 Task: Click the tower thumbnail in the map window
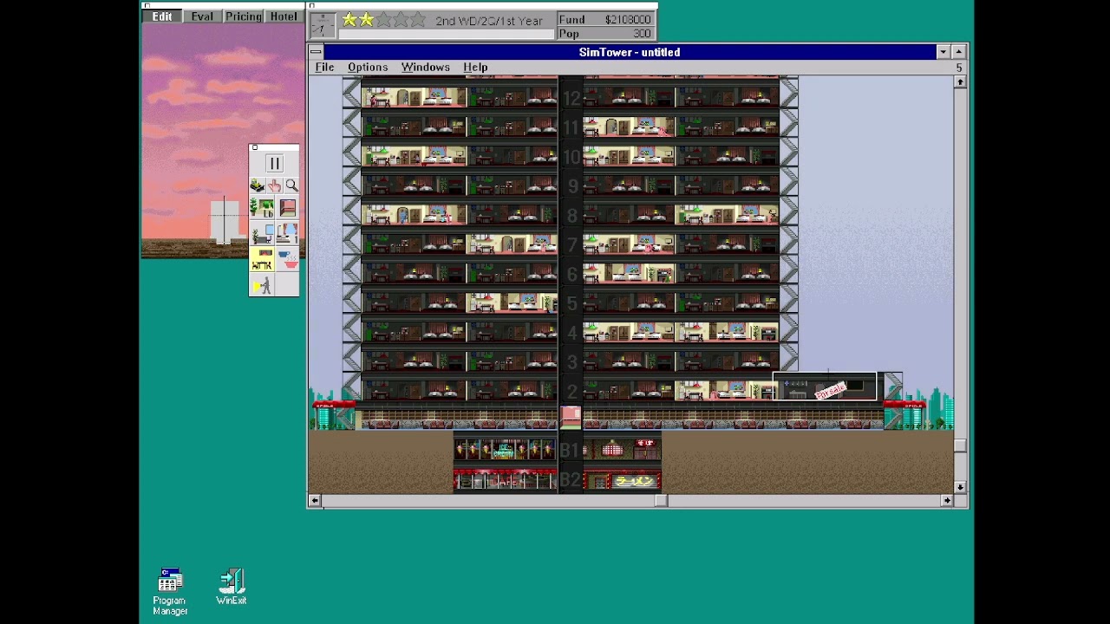(x=225, y=220)
